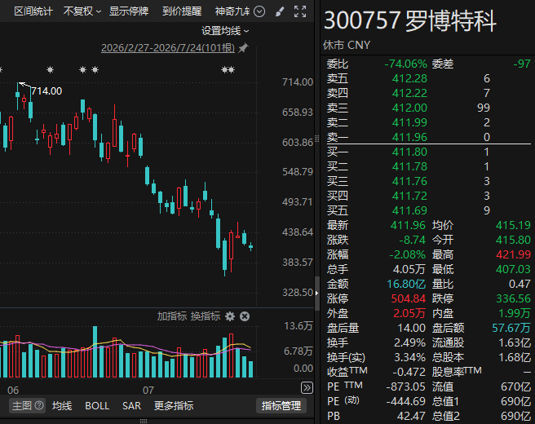Click the 卖三 price 412.00

[x=409, y=108]
